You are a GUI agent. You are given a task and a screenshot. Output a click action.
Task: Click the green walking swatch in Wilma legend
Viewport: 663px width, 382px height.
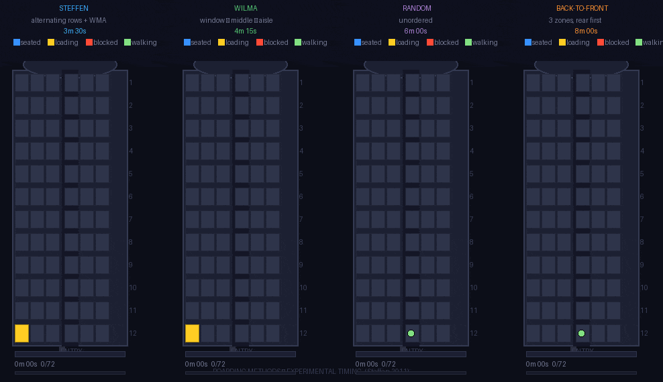tap(298, 42)
